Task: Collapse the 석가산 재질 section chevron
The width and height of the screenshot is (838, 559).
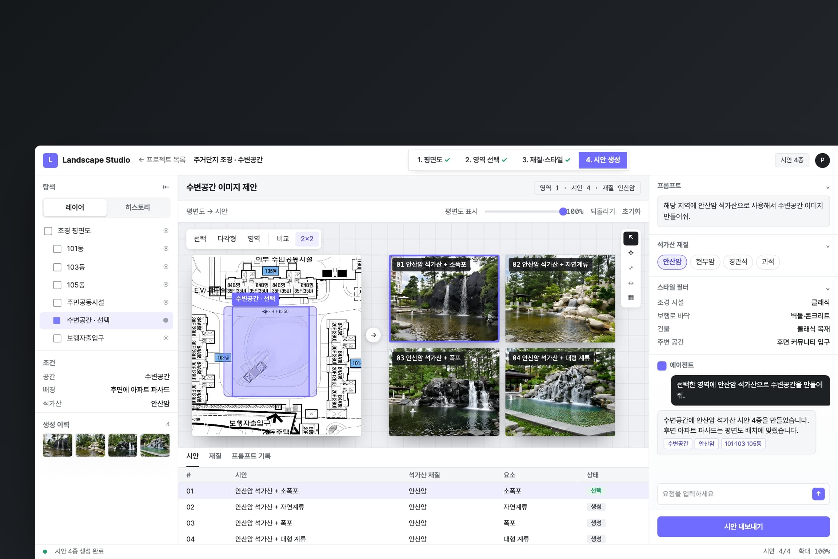Action: coord(827,247)
